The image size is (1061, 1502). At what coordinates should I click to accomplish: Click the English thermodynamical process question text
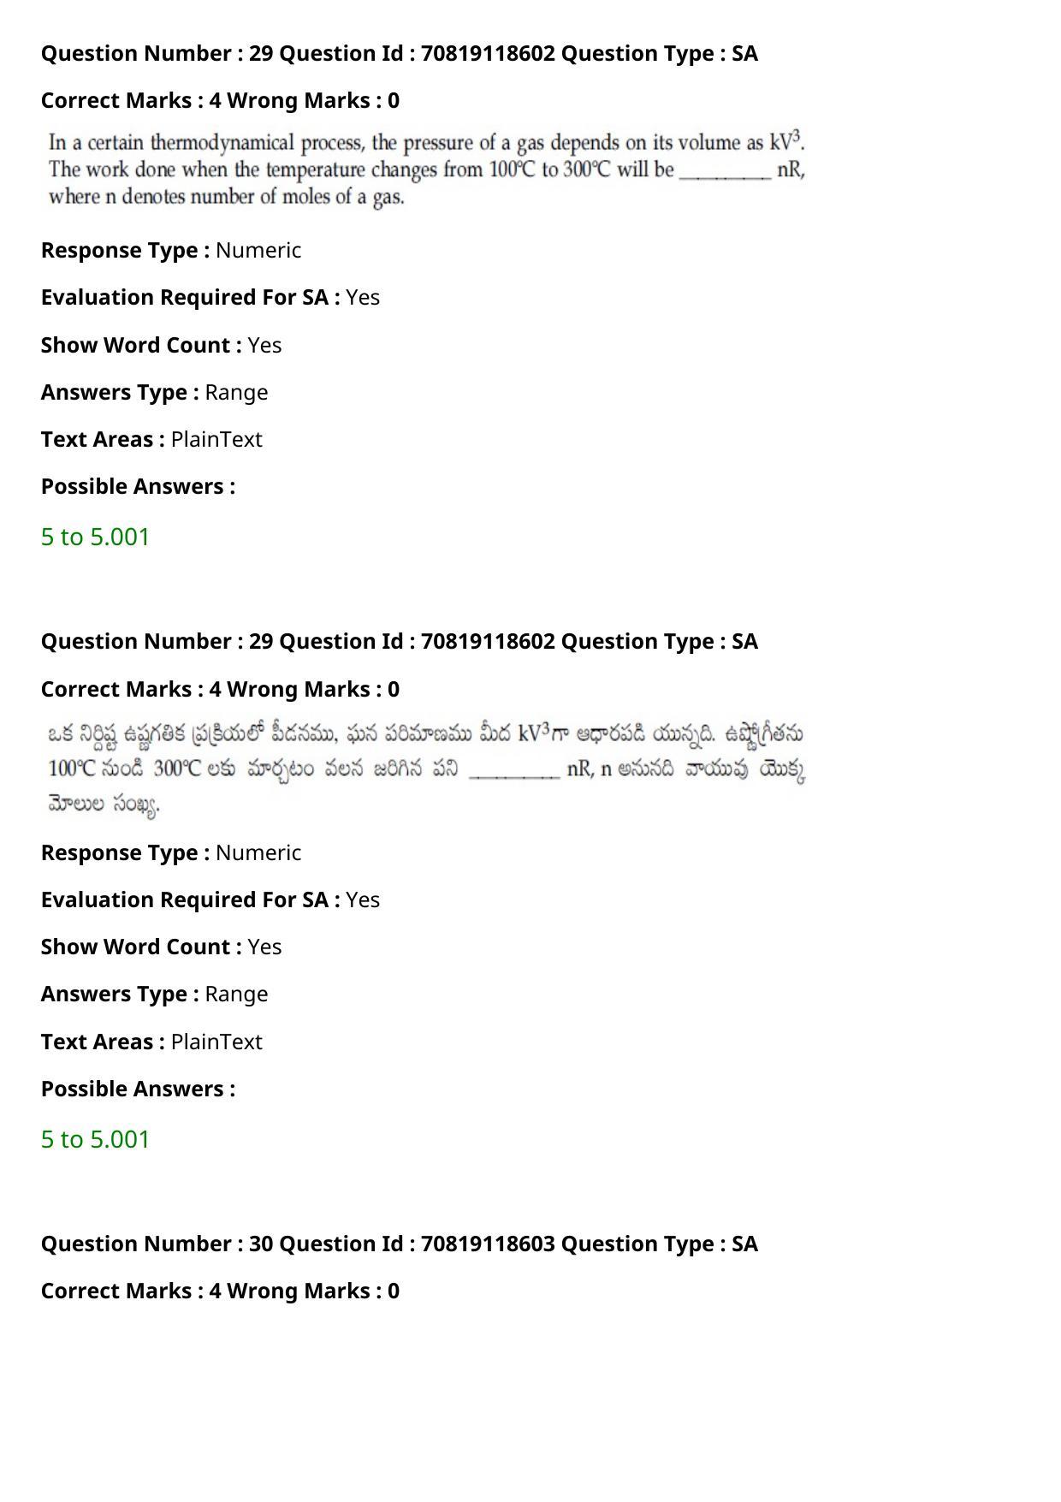point(427,169)
